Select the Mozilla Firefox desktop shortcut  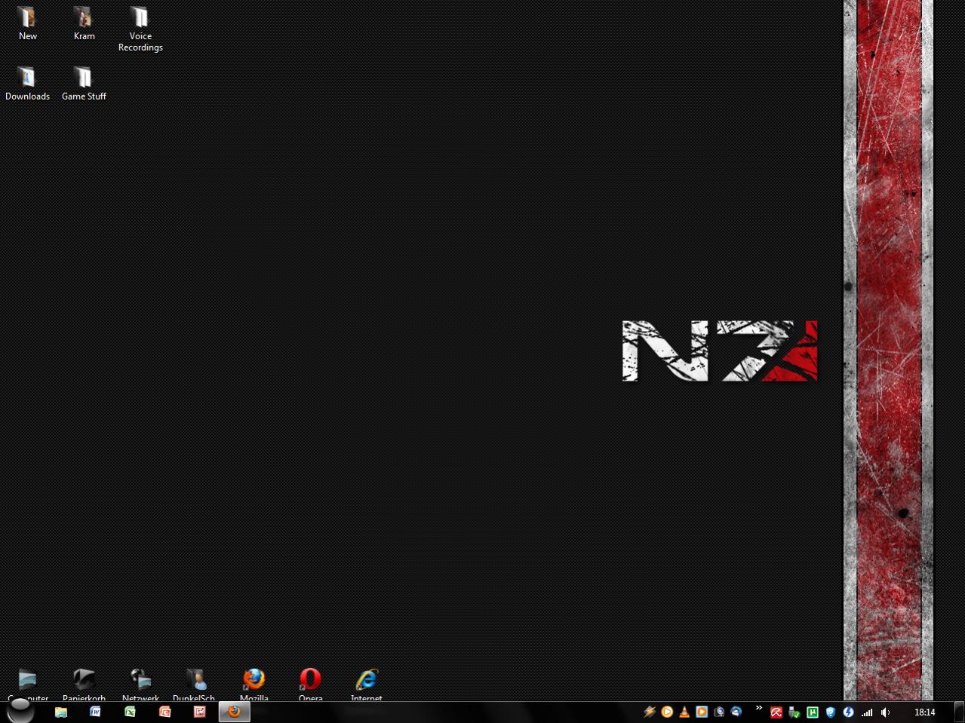pos(254,685)
